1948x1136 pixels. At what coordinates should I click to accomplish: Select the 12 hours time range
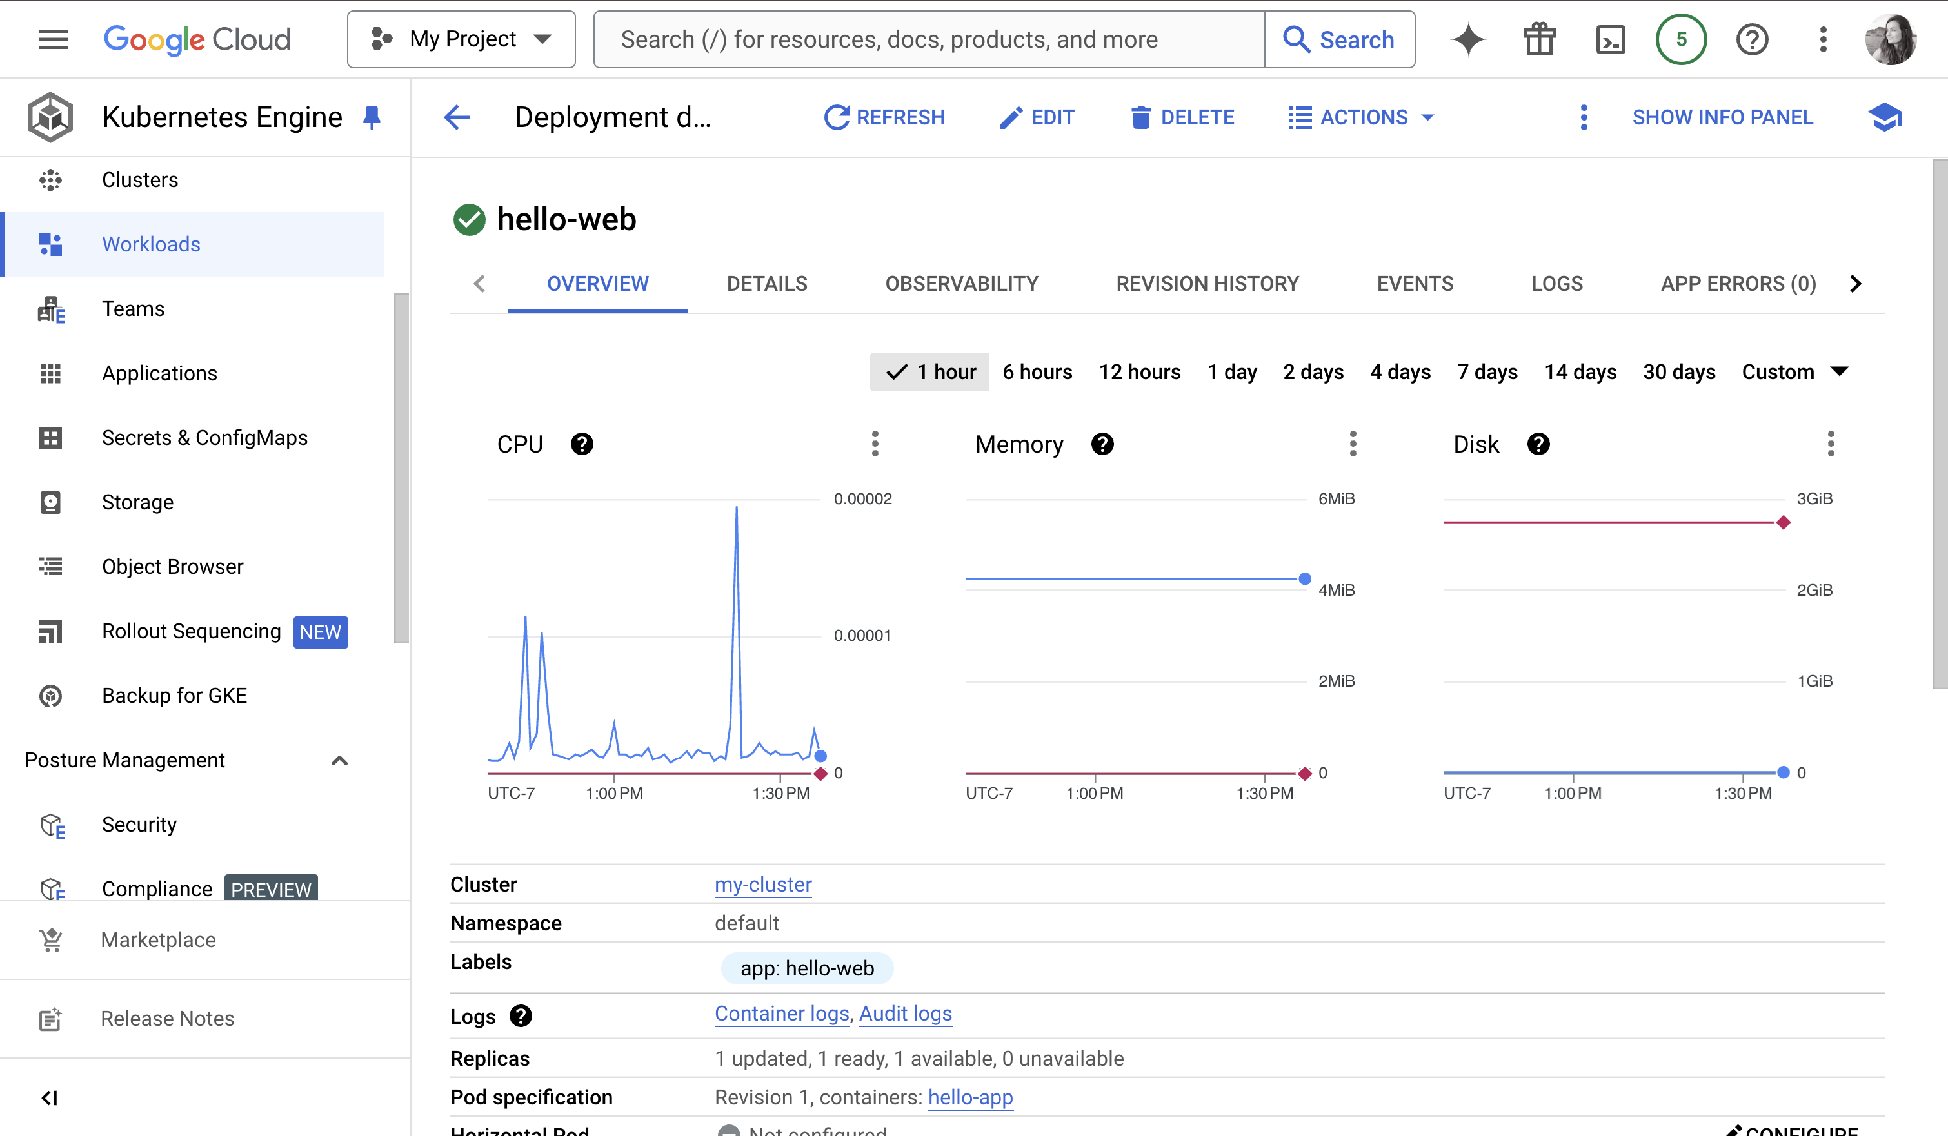(x=1139, y=373)
